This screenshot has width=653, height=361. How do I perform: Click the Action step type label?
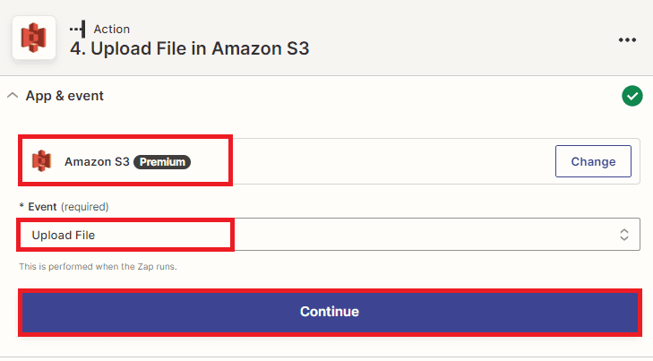pyautogui.click(x=112, y=29)
